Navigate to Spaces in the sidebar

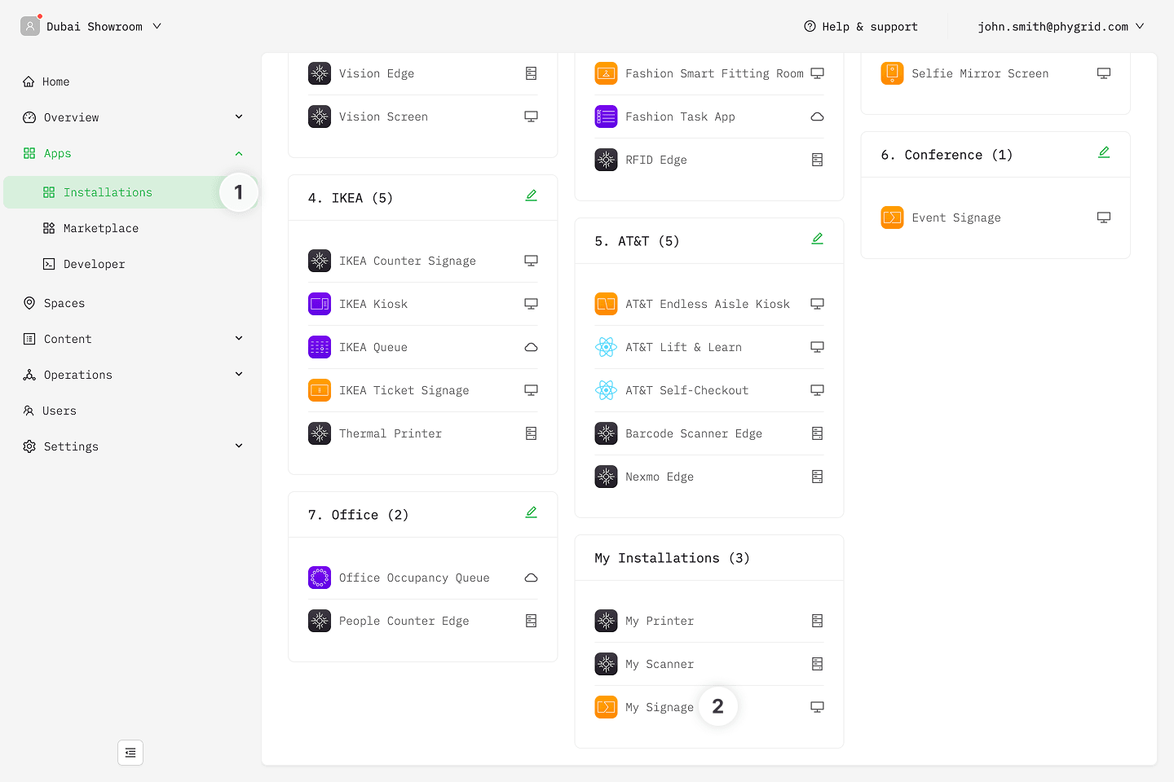click(x=64, y=303)
